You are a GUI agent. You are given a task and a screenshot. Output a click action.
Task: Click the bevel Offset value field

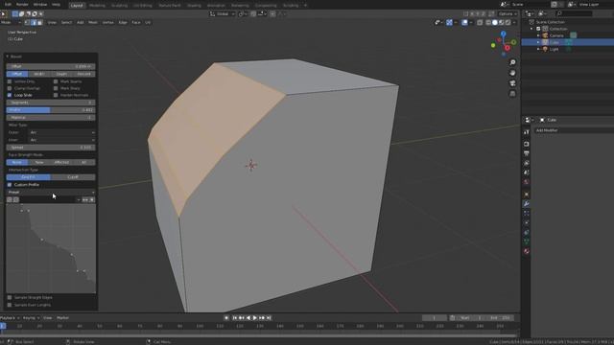point(51,66)
